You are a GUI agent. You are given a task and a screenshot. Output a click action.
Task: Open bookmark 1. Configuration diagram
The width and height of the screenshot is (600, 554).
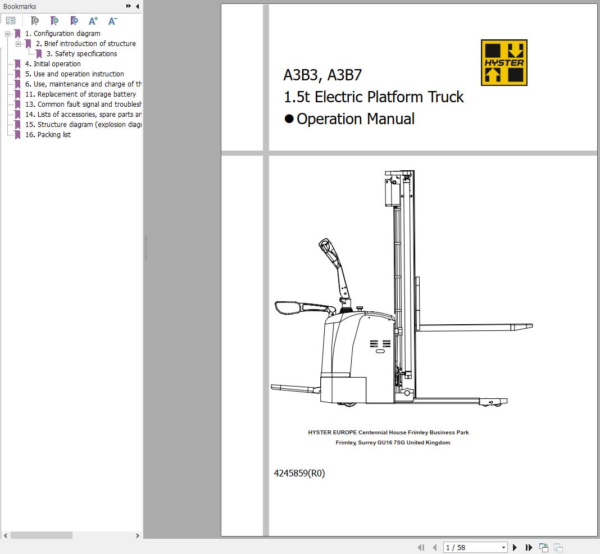pyautogui.click(x=62, y=34)
